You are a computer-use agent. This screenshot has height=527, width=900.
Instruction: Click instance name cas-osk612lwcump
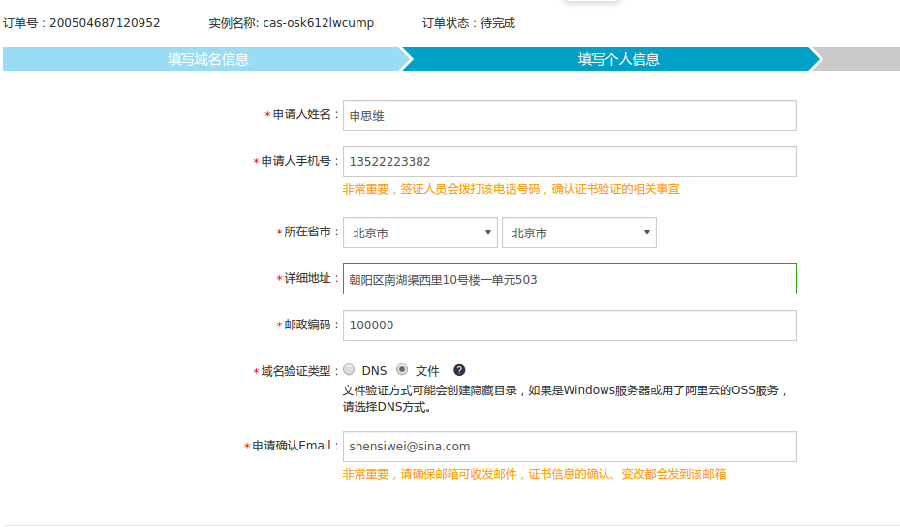pos(319,23)
